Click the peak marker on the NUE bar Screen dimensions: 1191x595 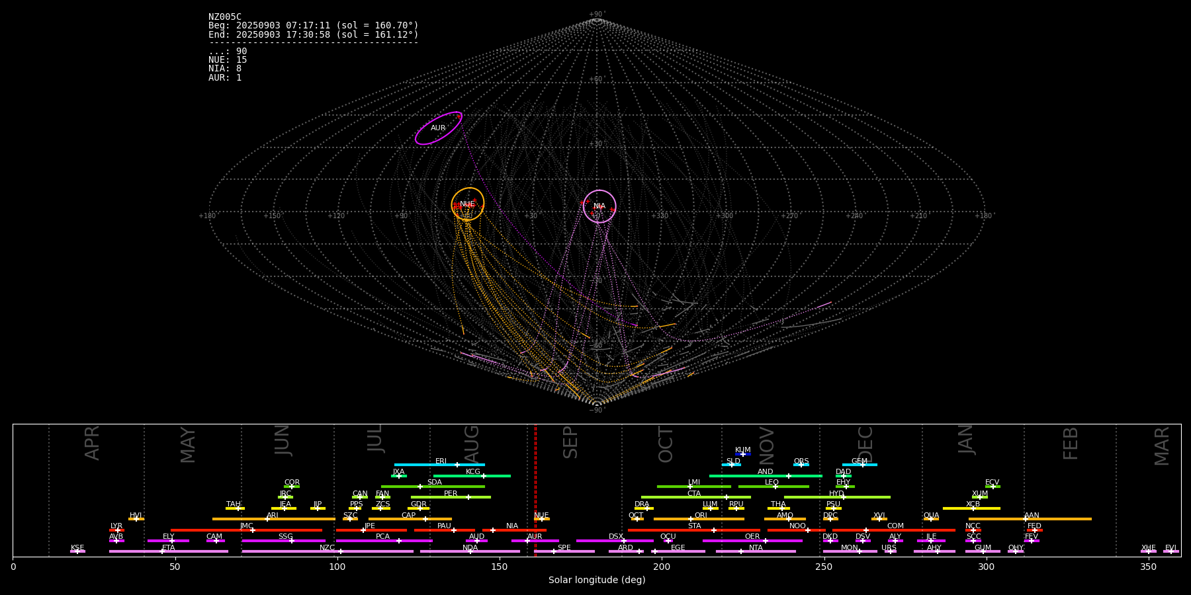click(542, 519)
